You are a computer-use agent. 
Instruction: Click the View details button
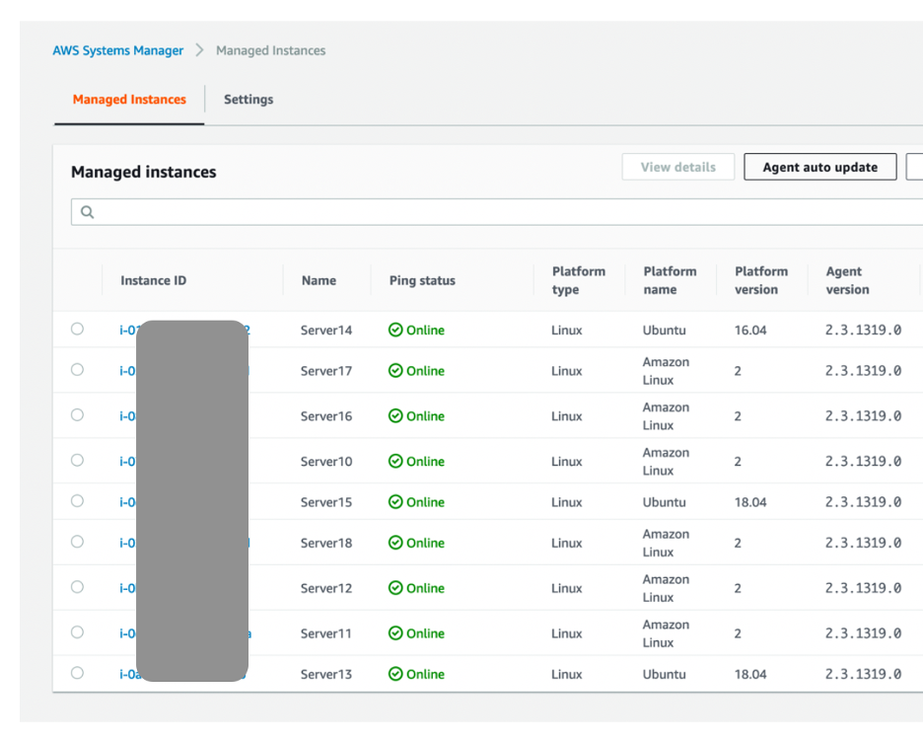(677, 167)
